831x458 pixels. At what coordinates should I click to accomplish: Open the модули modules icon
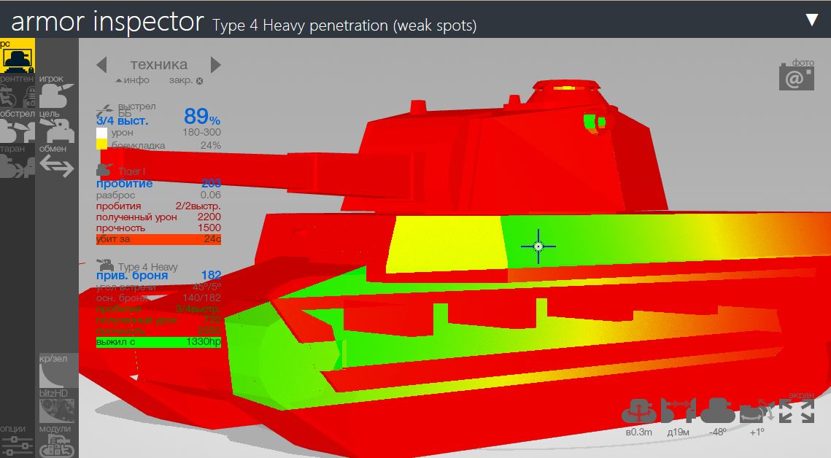pos(56,446)
